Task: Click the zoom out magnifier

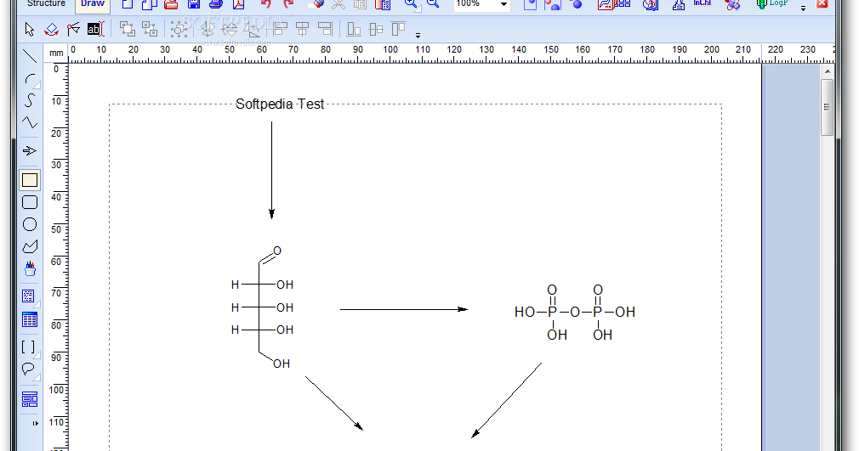Action: pos(434,4)
